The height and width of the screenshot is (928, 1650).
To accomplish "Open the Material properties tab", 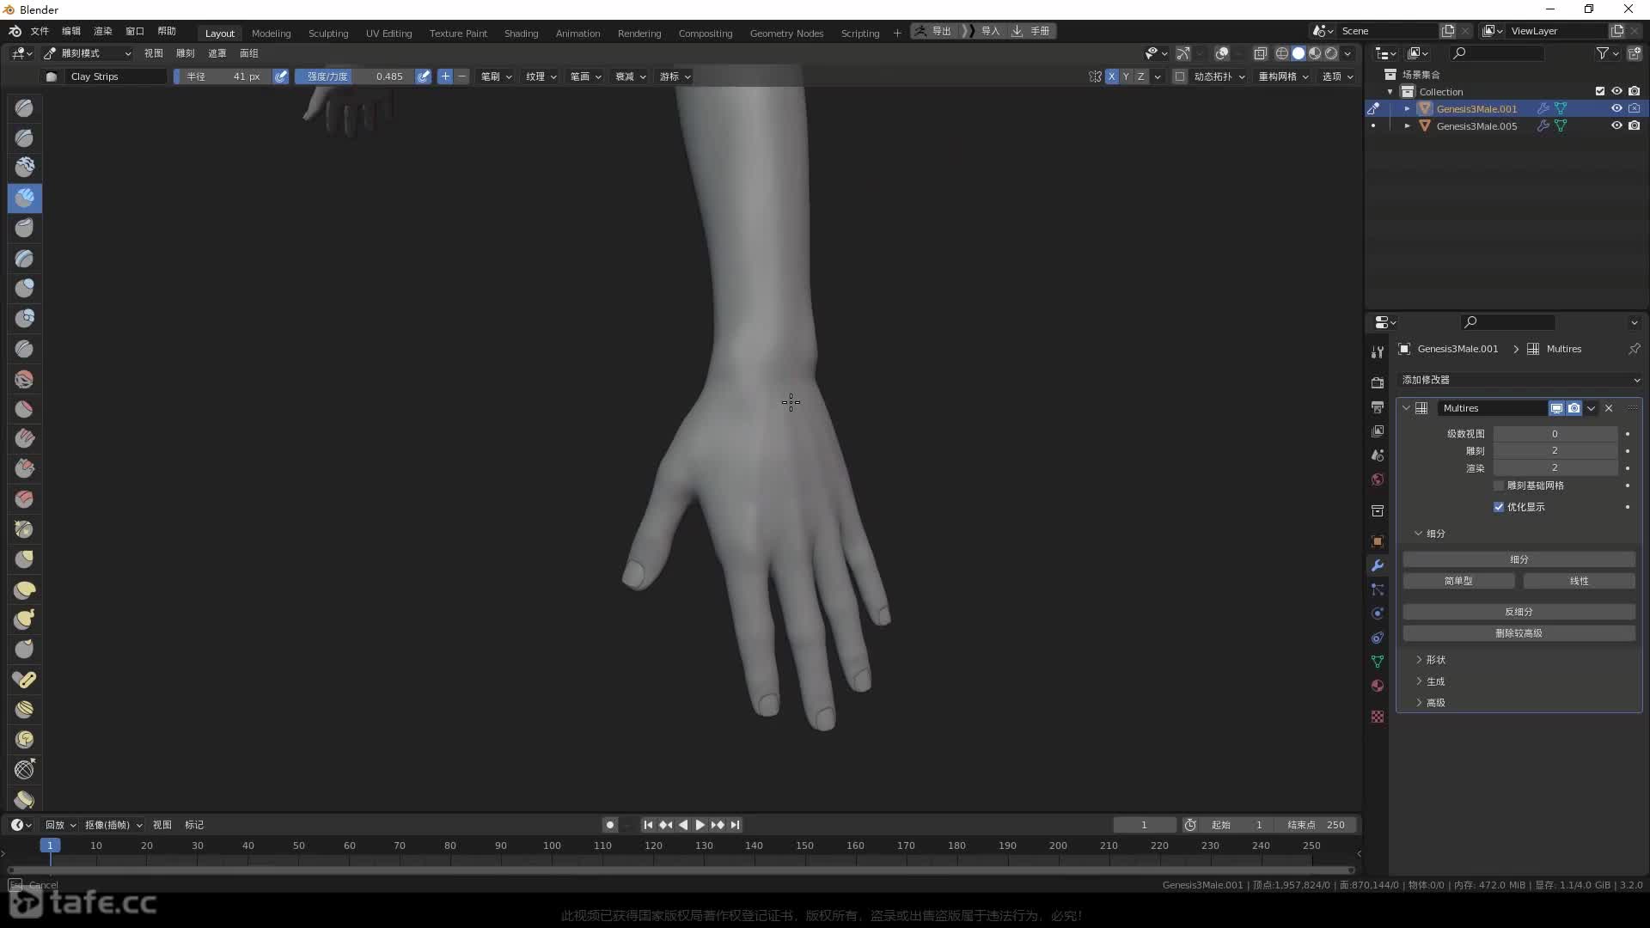I will pyautogui.click(x=1378, y=686).
